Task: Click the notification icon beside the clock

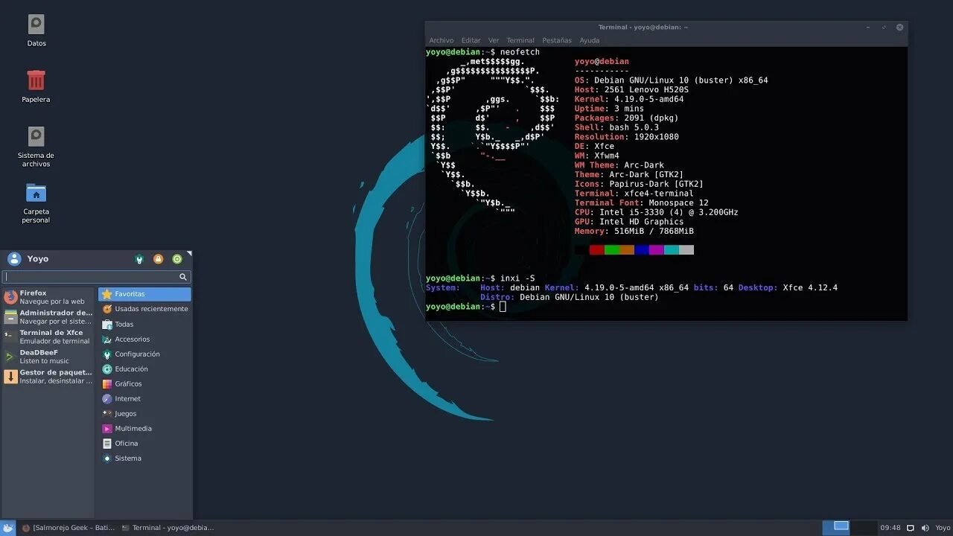Action: pos(910,528)
